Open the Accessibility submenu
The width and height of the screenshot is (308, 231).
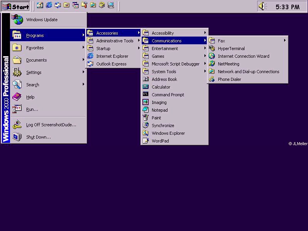click(174, 33)
